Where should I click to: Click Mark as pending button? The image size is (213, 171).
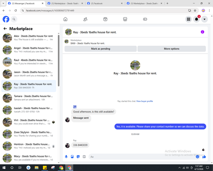(x=101, y=49)
